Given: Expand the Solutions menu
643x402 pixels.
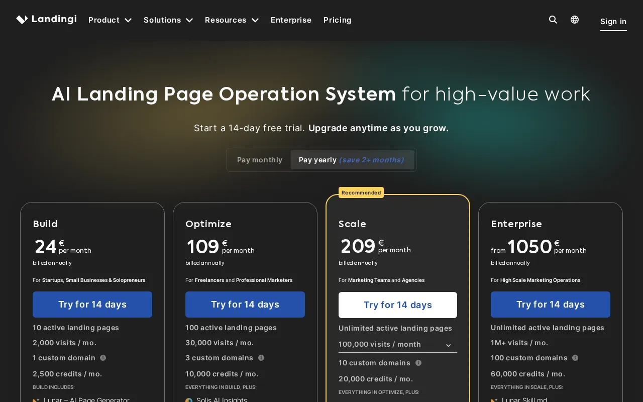Looking at the screenshot, I should click(x=168, y=20).
